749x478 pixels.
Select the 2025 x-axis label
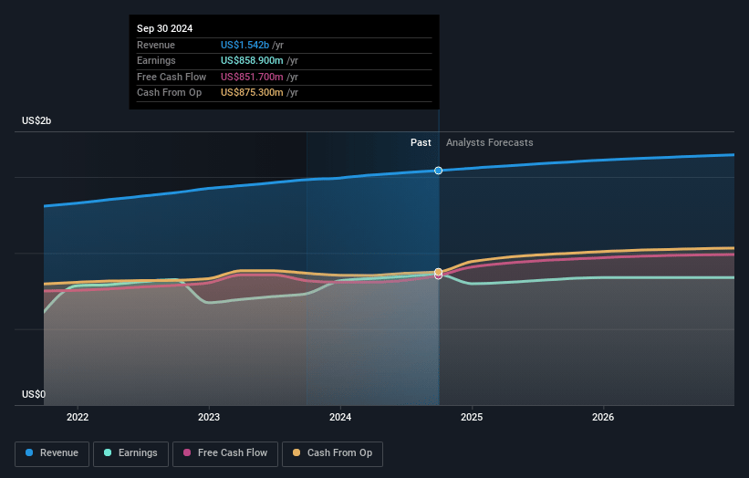[472, 417]
